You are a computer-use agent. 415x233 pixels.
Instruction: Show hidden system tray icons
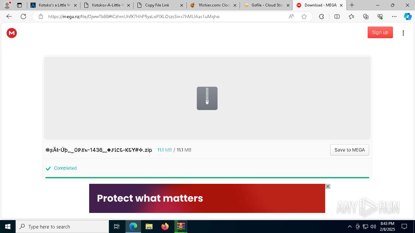(350, 227)
